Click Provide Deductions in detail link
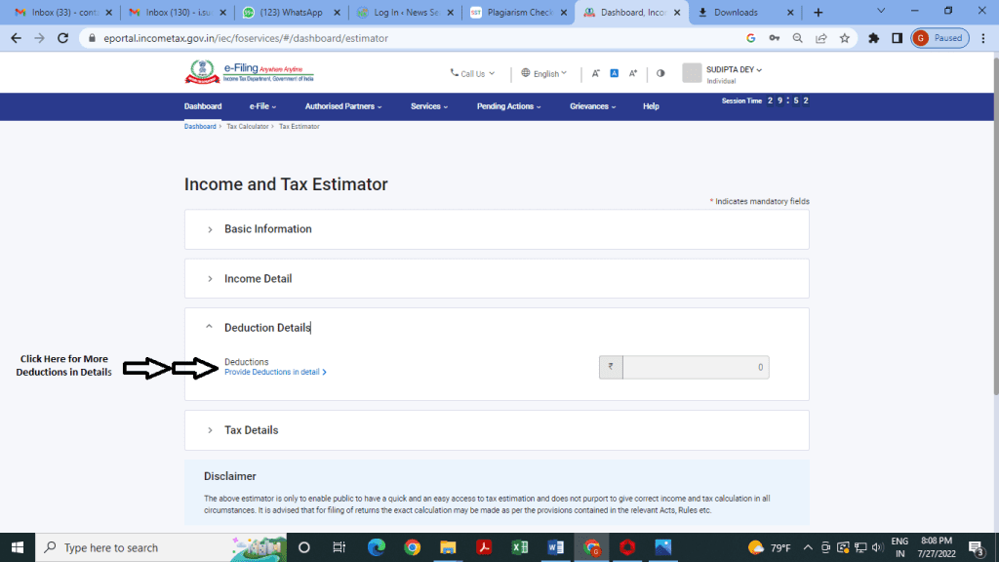The image size is (999, 562). click(x=275, y=372)
